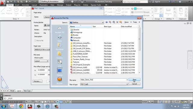Toggle the Plot to file checkbox
Image resolution: width=193 pixels, height=109 pixels.
tap(35, 41)
